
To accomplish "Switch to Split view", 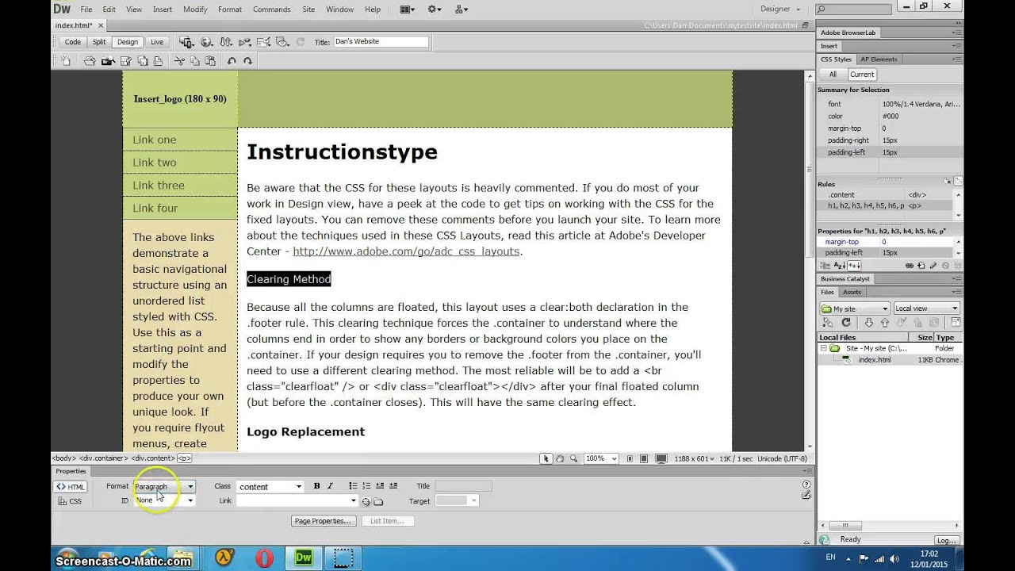I will (x=99, y=42).
